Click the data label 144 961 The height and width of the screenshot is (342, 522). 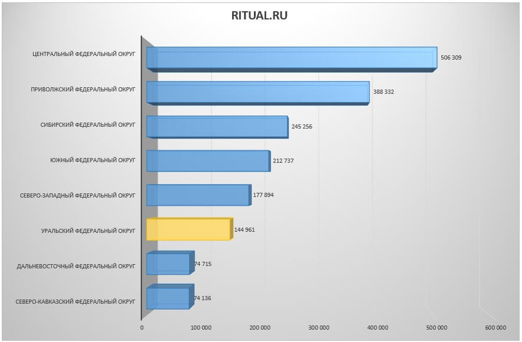pyautogui.click(x=245, y=229)
